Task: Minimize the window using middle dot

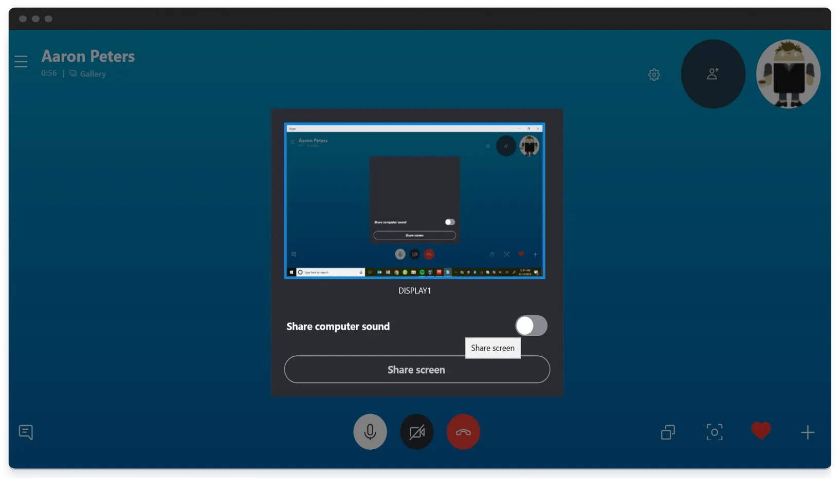Action: 35,19
